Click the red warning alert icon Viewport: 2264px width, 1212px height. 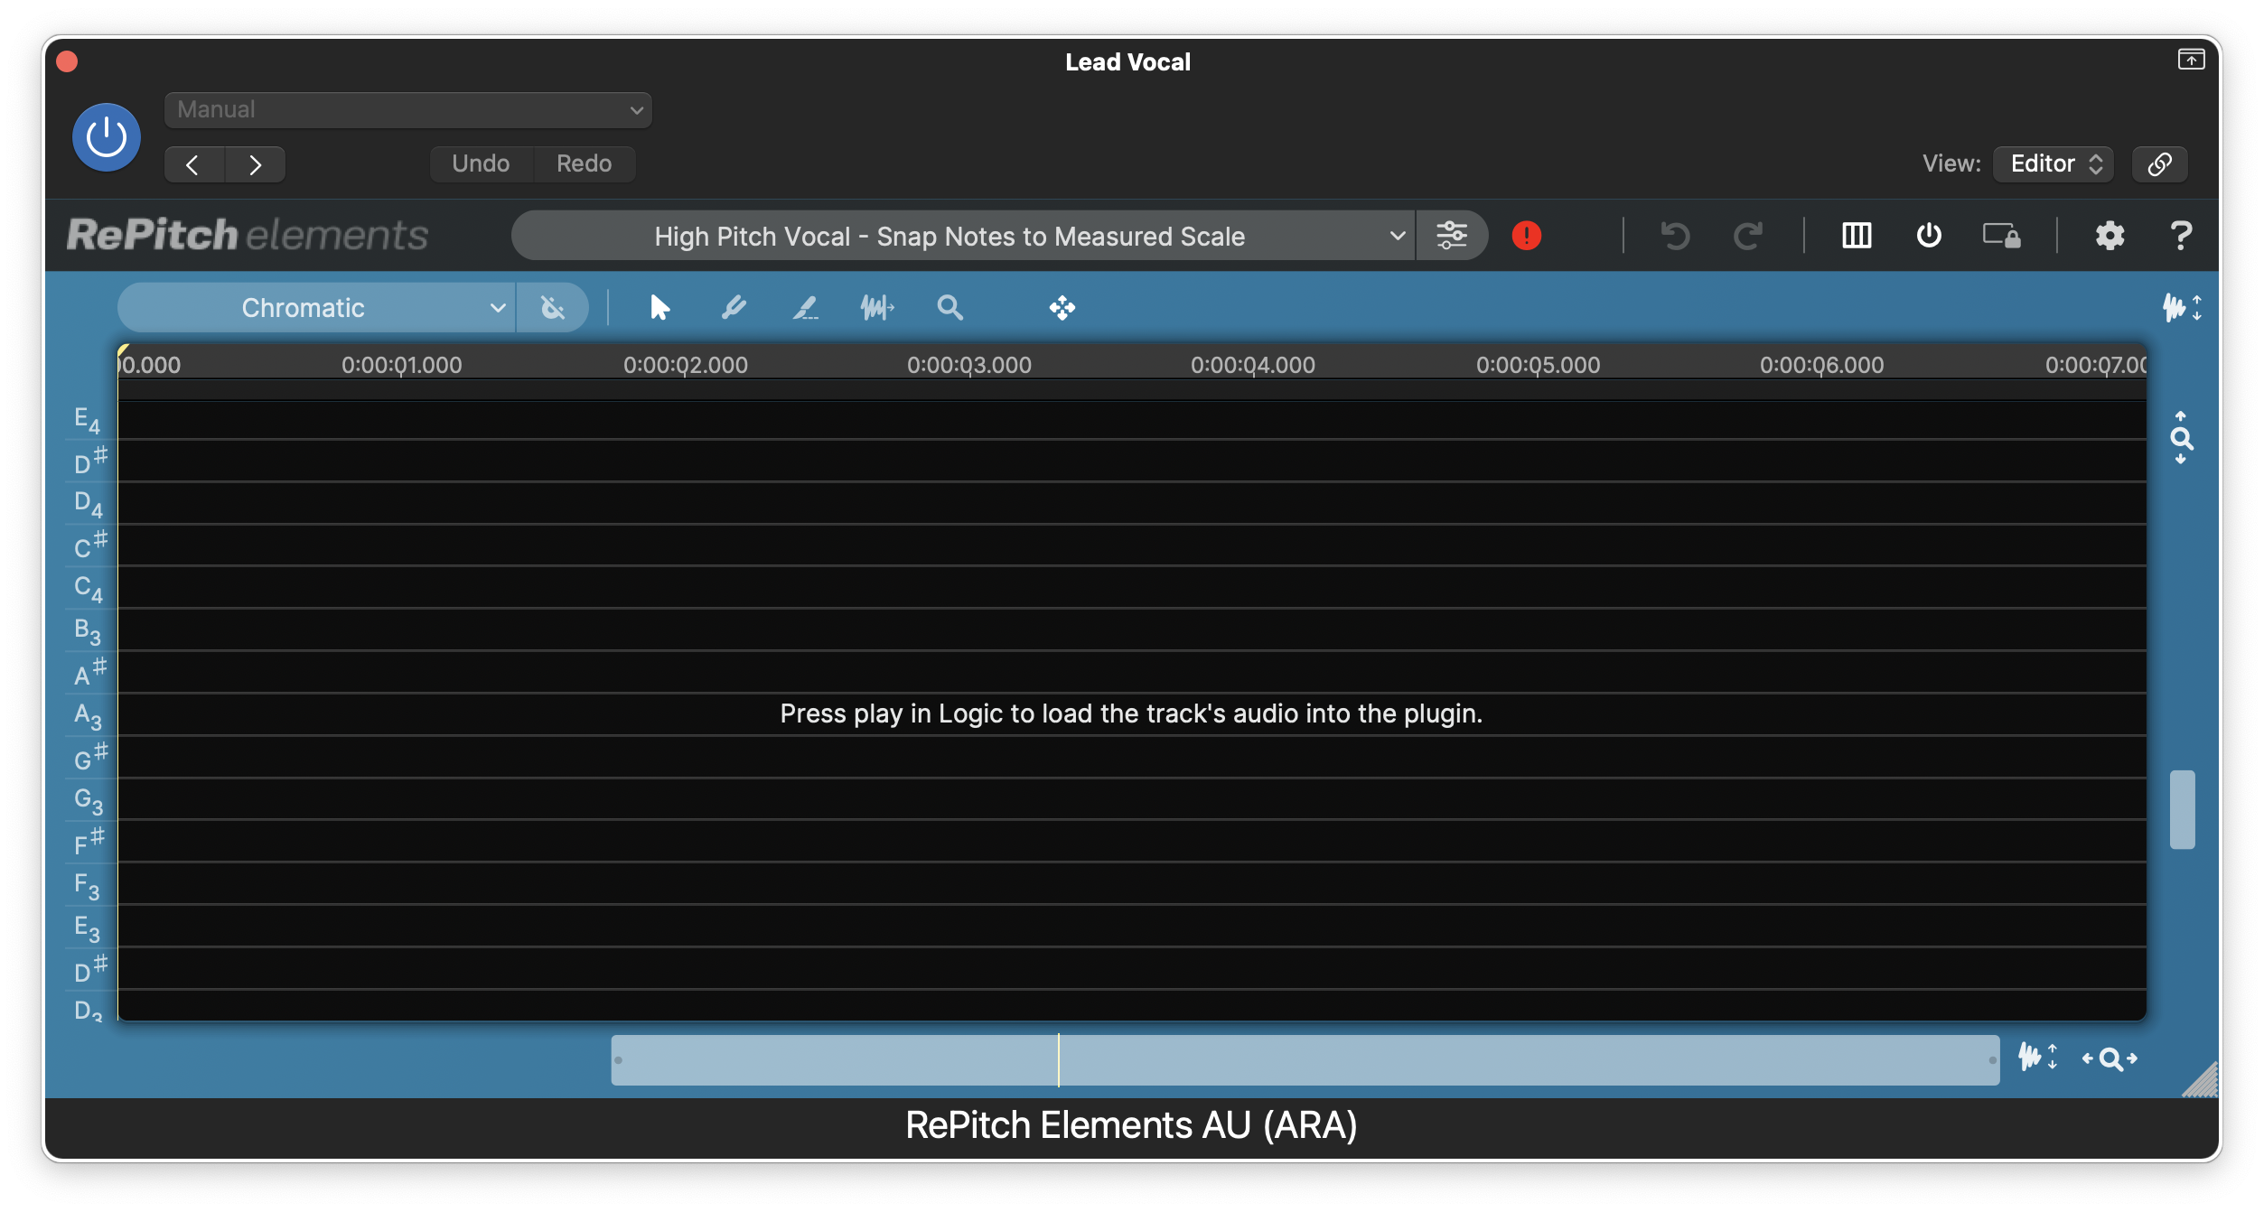1526,236
